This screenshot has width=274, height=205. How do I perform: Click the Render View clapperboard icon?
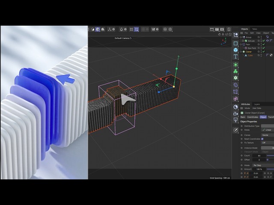(x=212, y=29)
